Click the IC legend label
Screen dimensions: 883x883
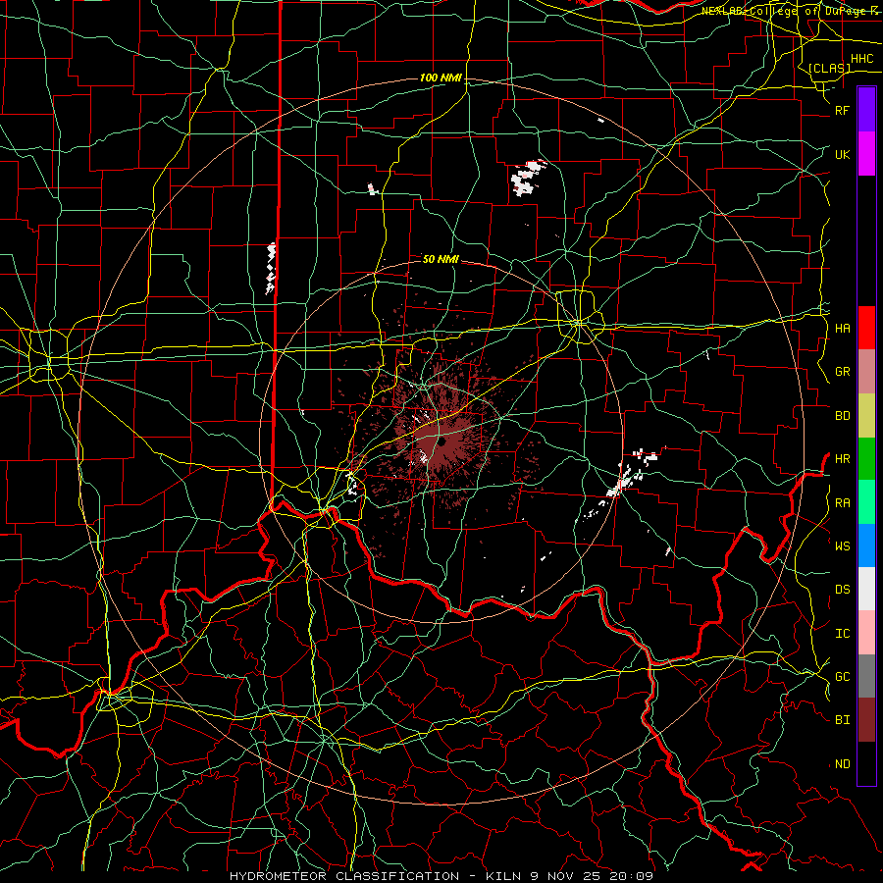coord(842,634)
